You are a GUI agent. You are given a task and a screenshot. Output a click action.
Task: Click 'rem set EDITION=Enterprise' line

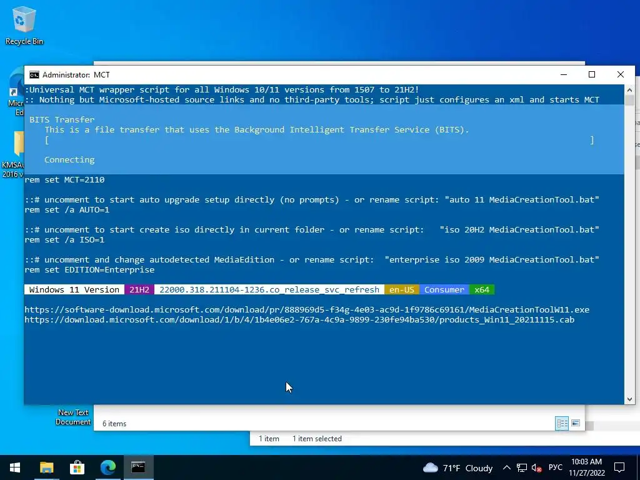[89, 270]
